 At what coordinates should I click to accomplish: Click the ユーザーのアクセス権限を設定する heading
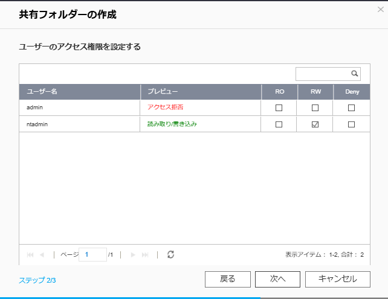(80, 47)
